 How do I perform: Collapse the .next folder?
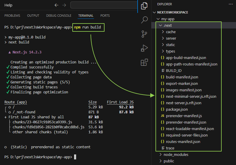160,25
